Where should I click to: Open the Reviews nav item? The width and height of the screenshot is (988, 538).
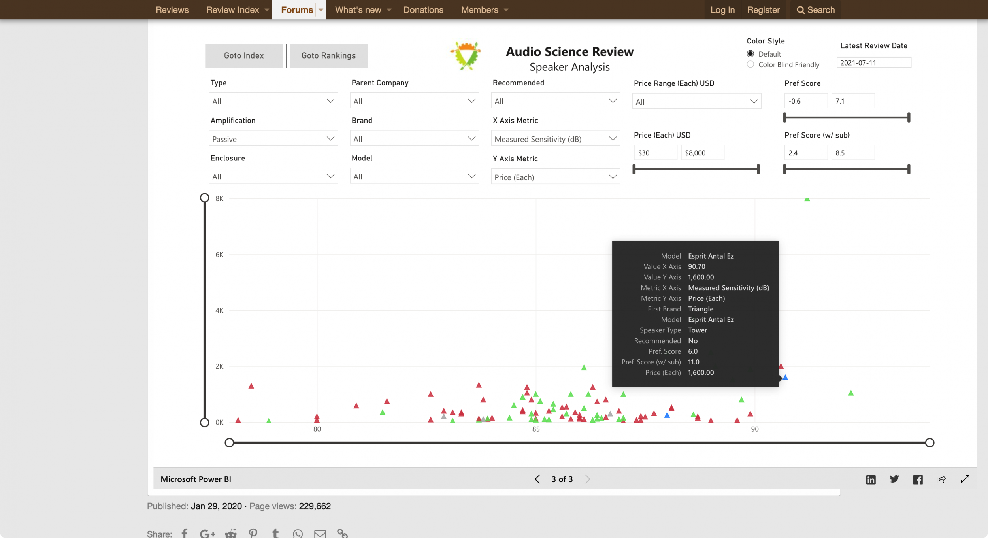click(172, 10)
